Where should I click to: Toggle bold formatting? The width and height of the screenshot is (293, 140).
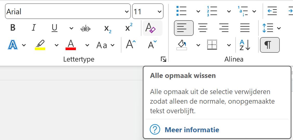(13, 28)
